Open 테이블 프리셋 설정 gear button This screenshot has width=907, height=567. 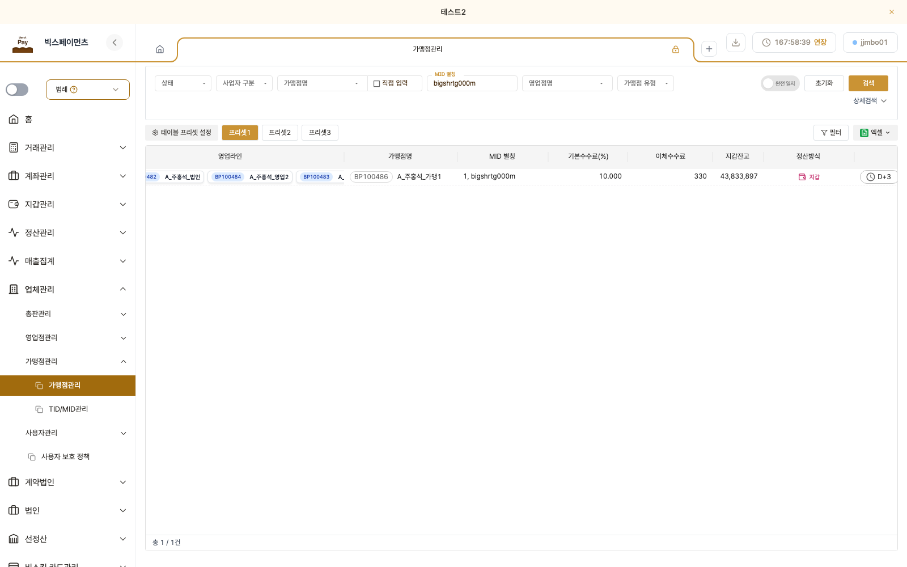(x=182, y=133)
